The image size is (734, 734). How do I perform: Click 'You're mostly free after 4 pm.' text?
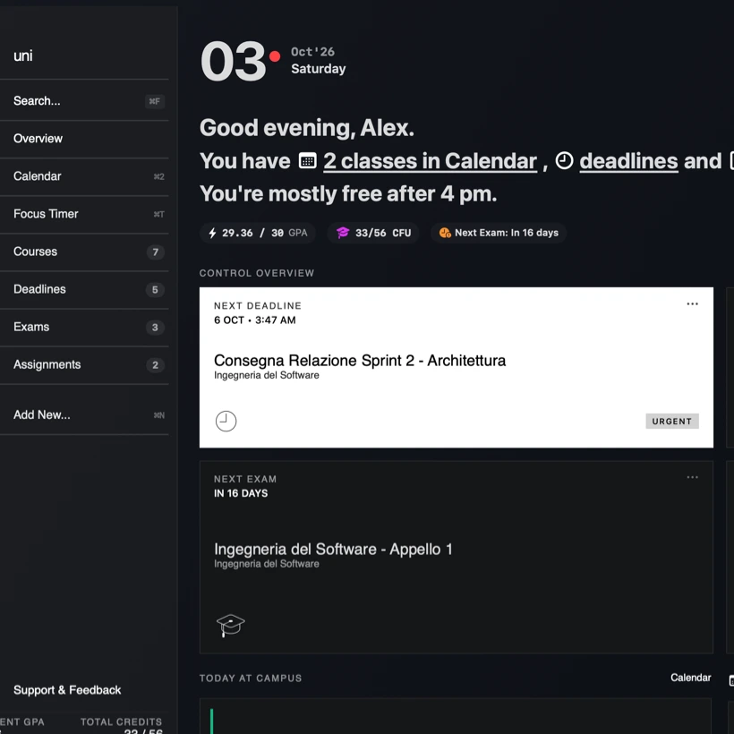pyautogui.click(x=348, y=194)
